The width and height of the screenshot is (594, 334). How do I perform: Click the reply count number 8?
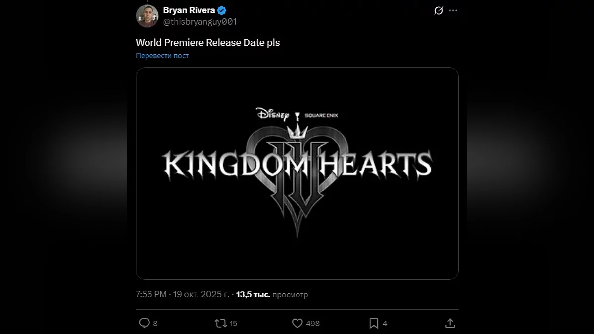[x=155, y=324]
